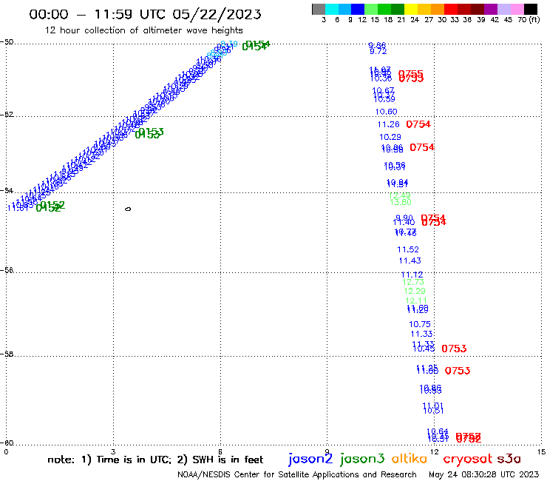
Task: Click the green jason3 time label '0154'
Action: point(256,45)
